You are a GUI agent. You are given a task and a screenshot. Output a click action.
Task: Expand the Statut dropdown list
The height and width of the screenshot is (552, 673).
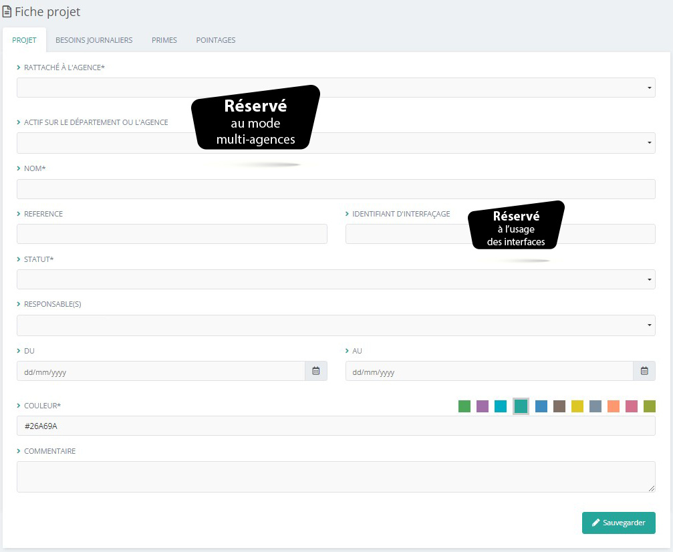pyautogui.click(x=335, y=279)
